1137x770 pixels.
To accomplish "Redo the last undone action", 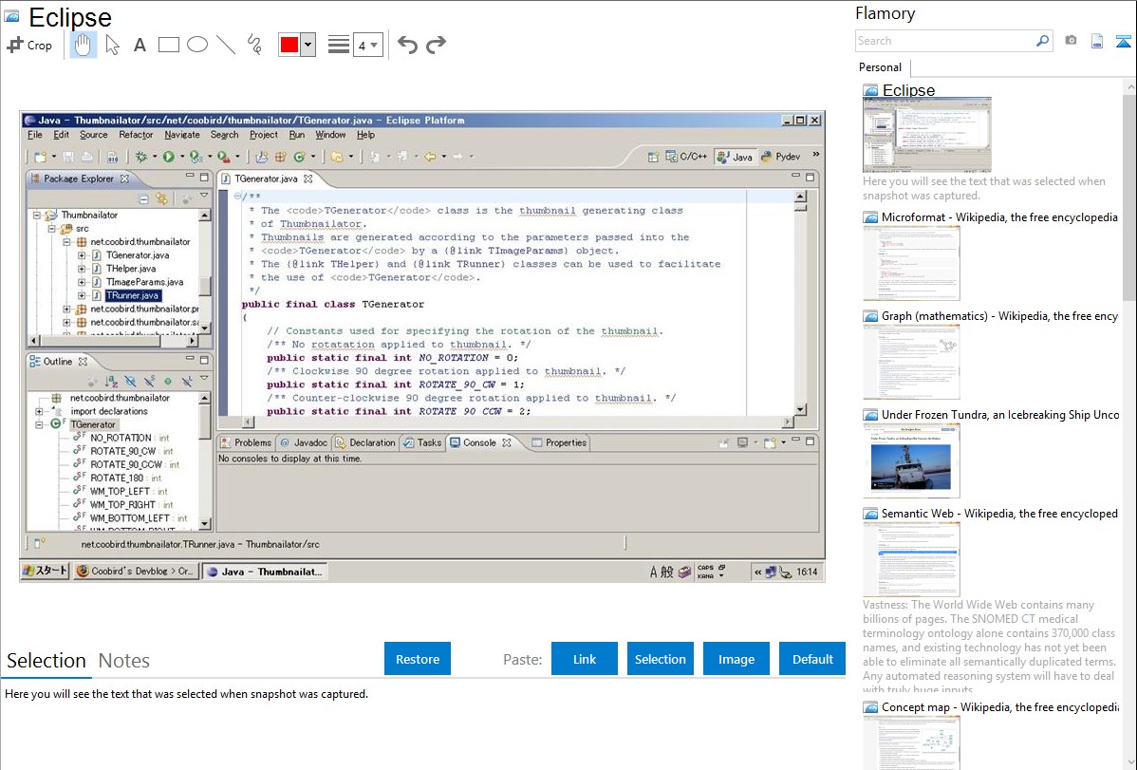I will coord(436,45).
